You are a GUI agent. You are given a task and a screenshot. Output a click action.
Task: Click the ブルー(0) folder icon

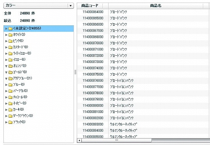coord(10,85)
